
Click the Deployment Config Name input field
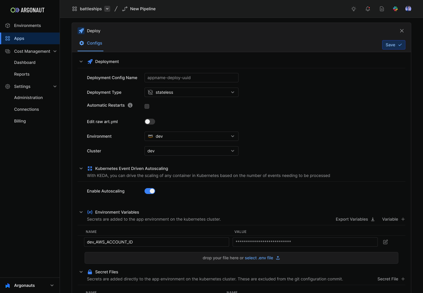click(x=191, y=77)
